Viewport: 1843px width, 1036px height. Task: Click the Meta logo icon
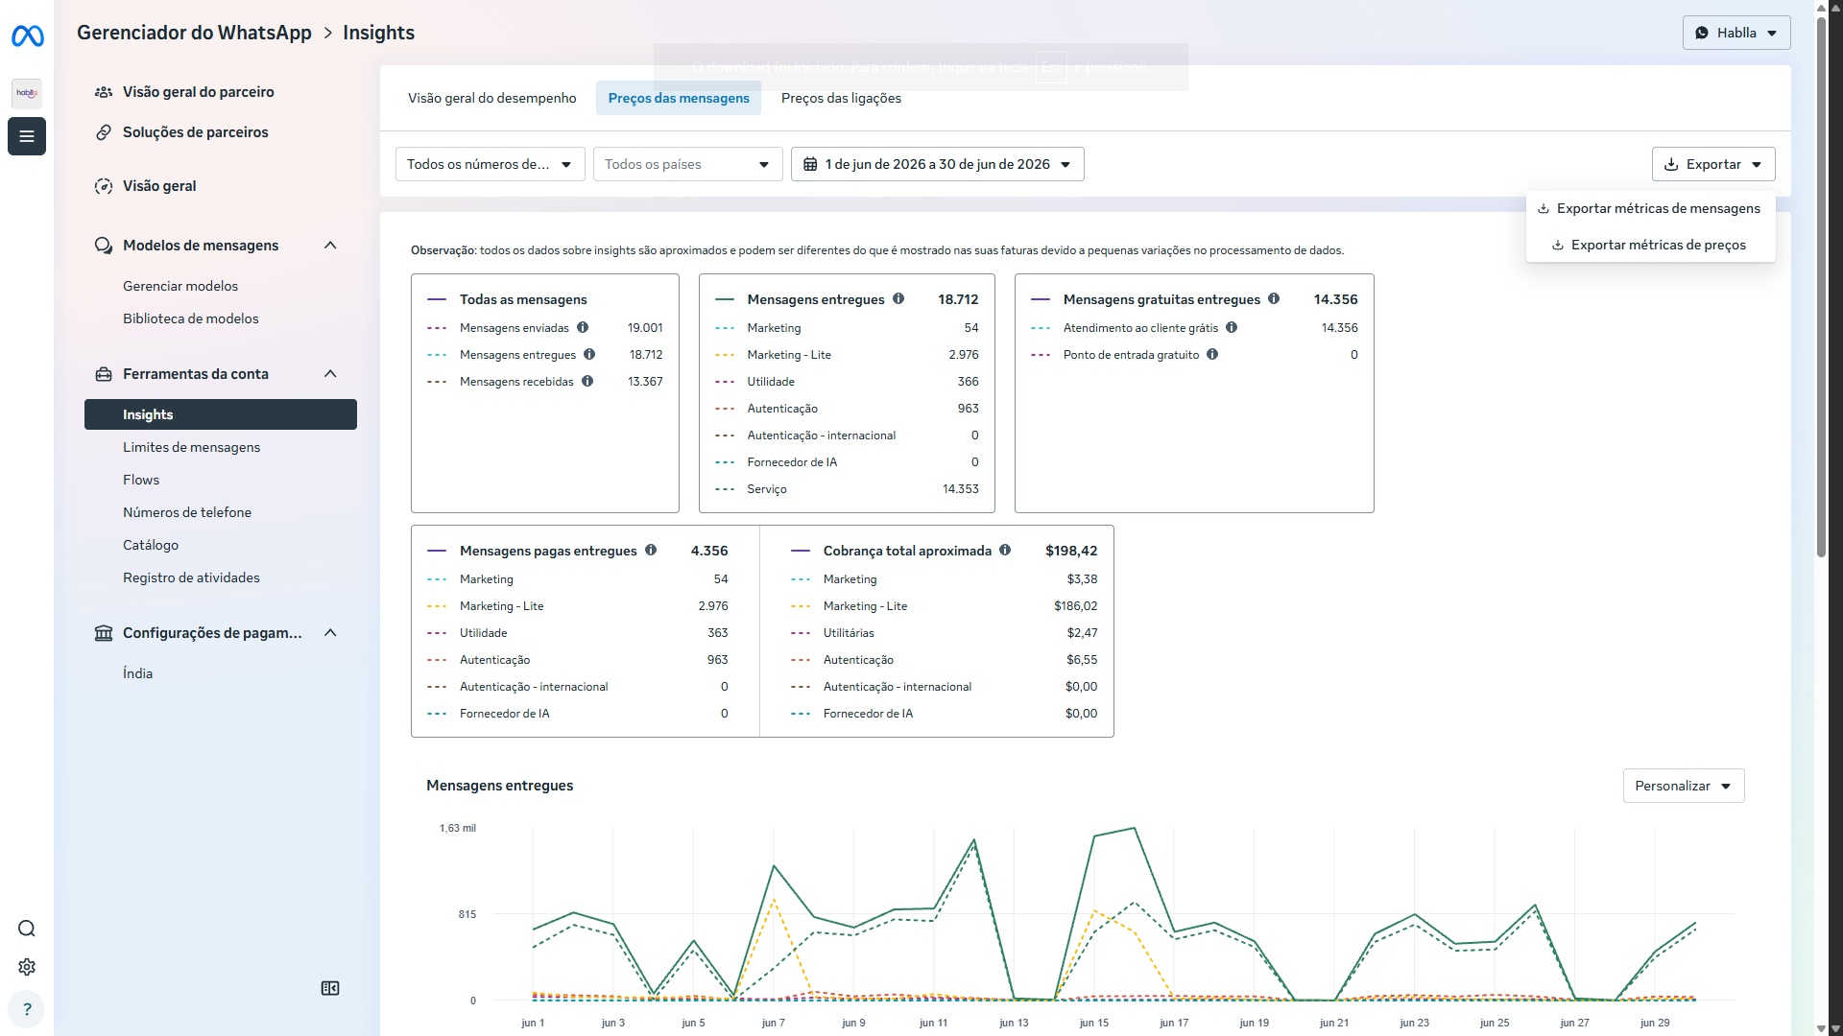click(x=27, y=36)
